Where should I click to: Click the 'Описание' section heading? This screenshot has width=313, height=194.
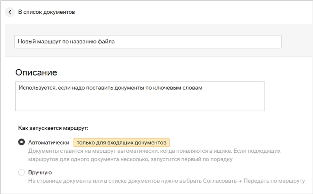tap(36, 72)
